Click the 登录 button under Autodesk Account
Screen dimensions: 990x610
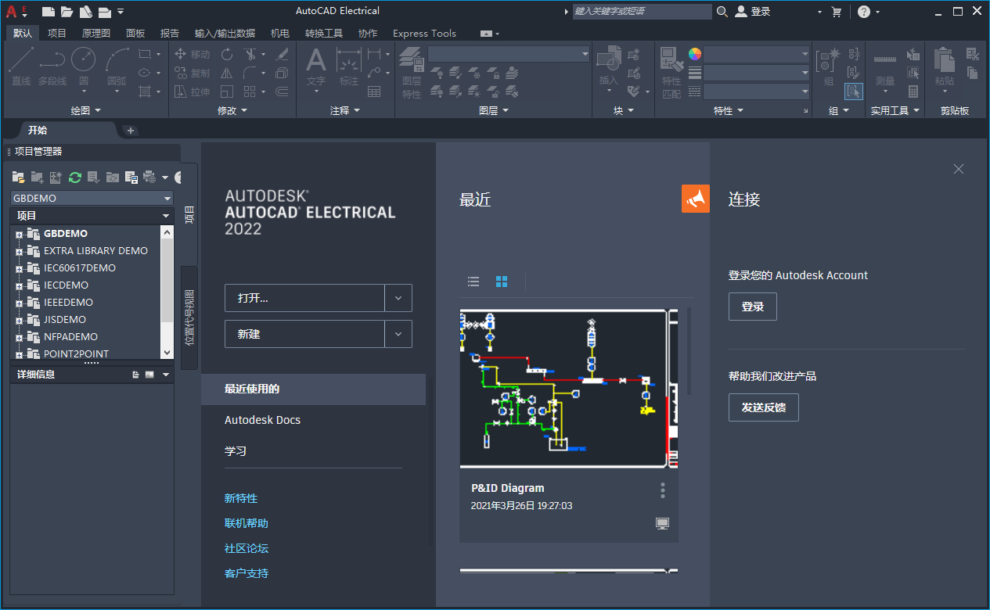pos(753,307)
